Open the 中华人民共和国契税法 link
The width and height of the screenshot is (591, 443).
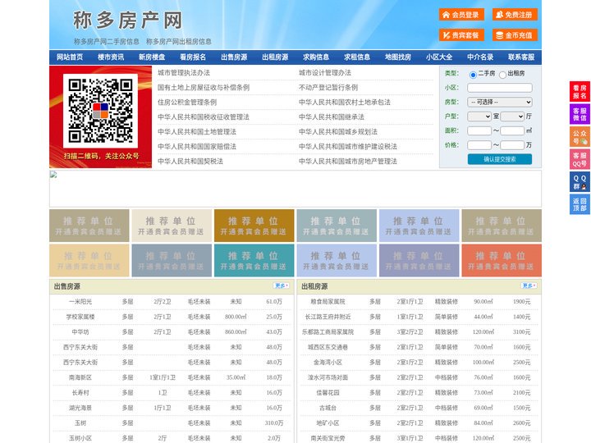point(190,162)
